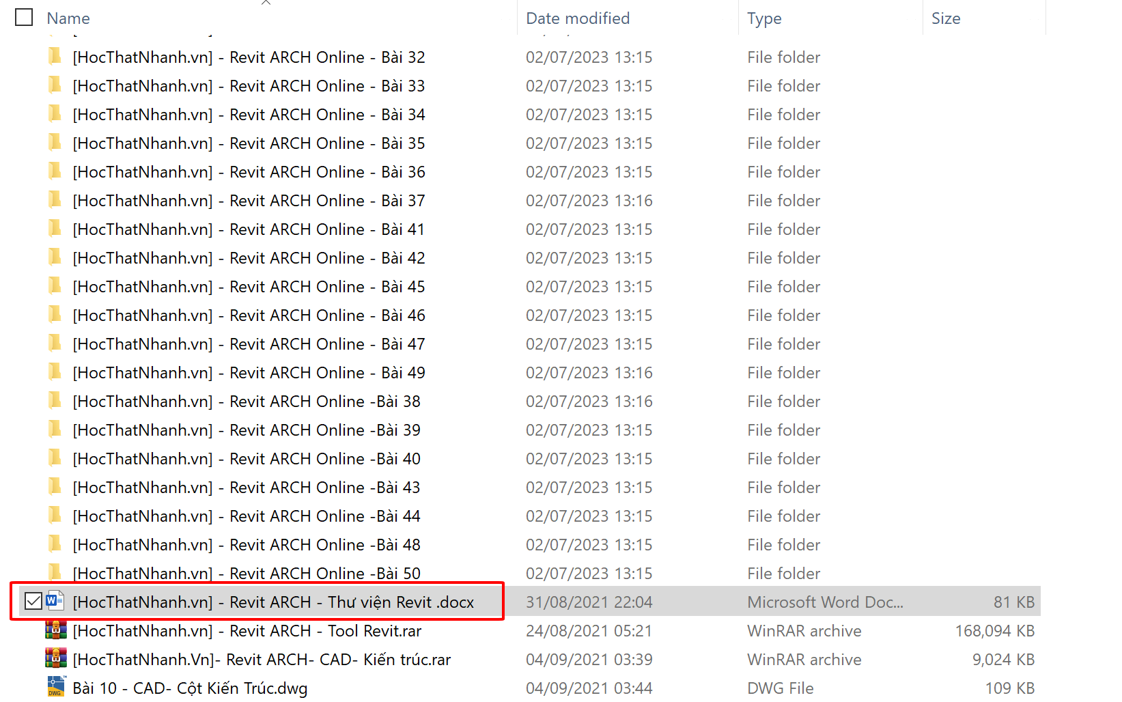Select folder name Revit ARCH Online - Bài 32
The width and height of the screenshot is (1122, 702).
(249, 57)
